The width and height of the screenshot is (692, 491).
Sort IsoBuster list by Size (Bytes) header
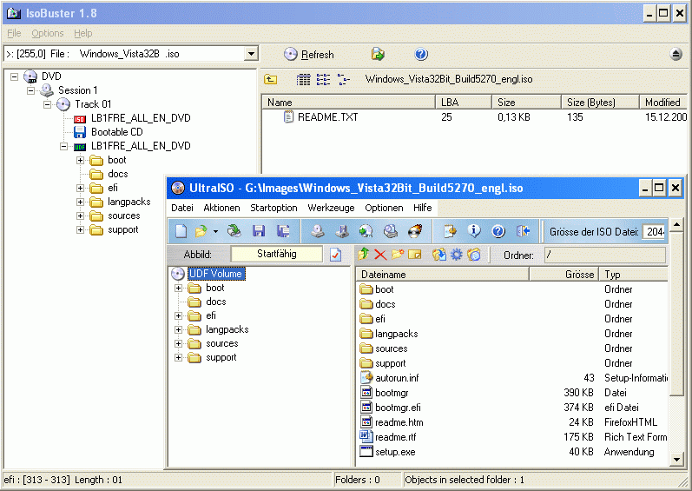(600, 102)
